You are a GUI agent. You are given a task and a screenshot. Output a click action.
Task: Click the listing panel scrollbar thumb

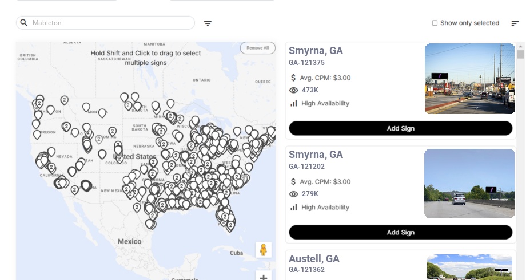520,54
